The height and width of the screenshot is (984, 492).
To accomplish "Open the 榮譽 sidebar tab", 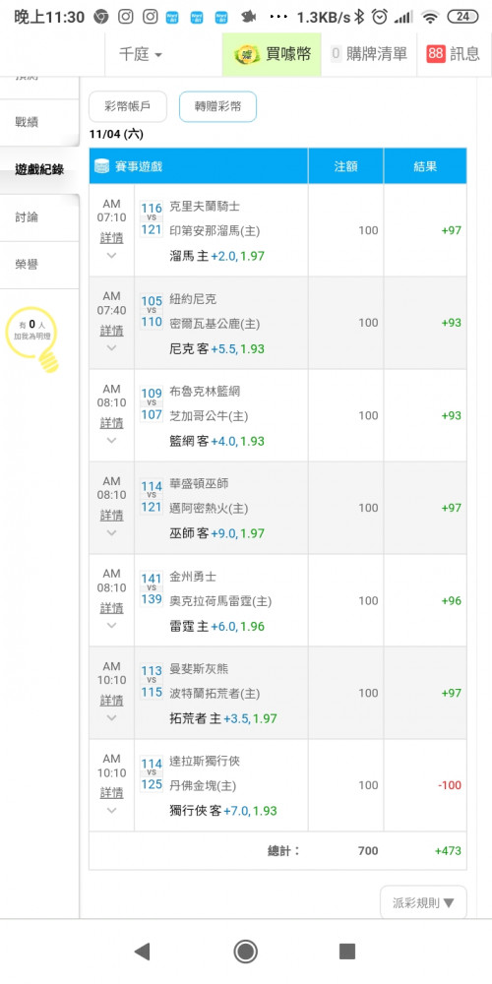I will point(27,265).
